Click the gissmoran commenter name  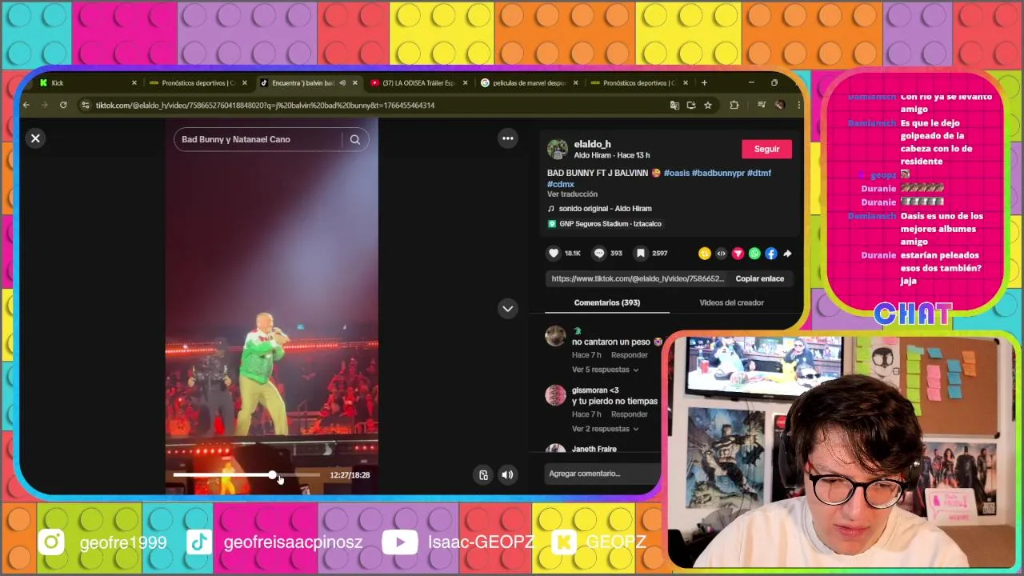tap(595, 390)
